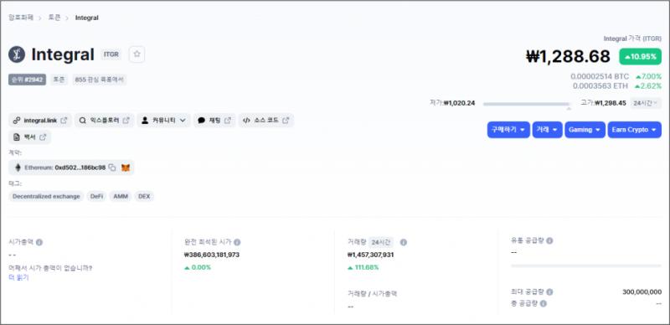This screenshot has height=325, width=670.
Task: Open the integral.link website link
Action: pos(40,121)
